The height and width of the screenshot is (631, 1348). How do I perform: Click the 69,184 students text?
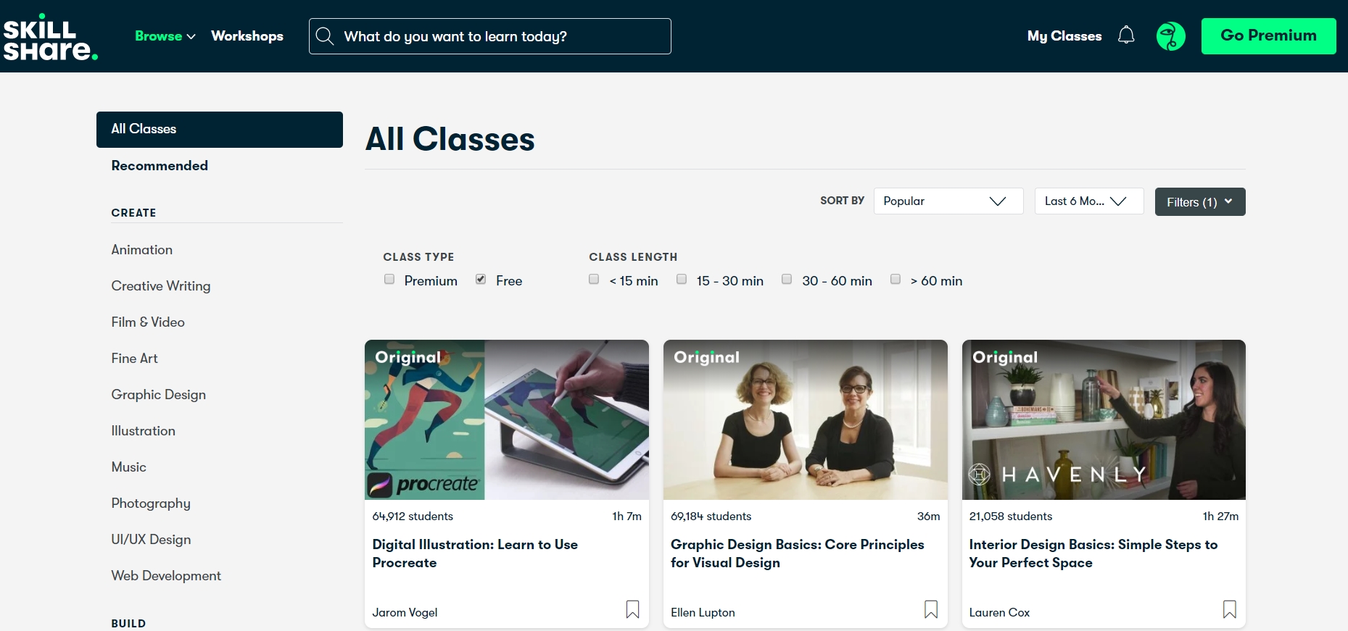[x=711, y=517]
